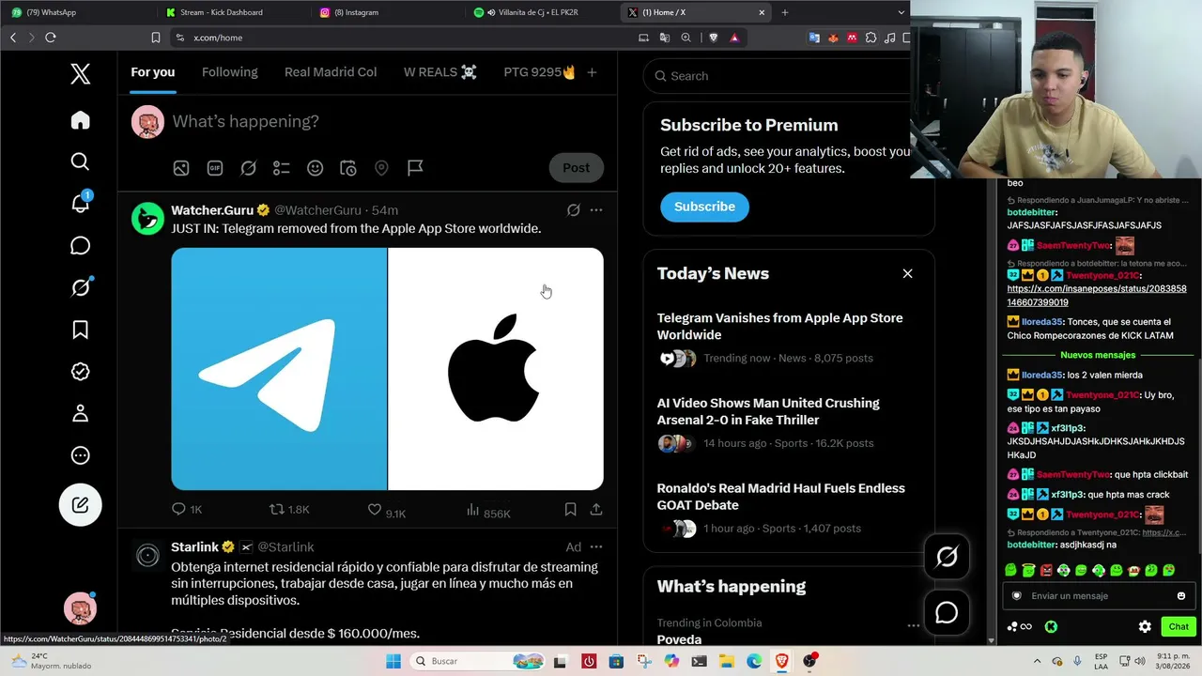
Task: Tag a location in the composer
Action: [x=381, y=168]
